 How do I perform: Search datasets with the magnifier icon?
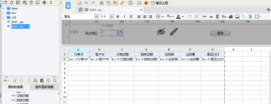pyautogui.click(x=55, y=81)
